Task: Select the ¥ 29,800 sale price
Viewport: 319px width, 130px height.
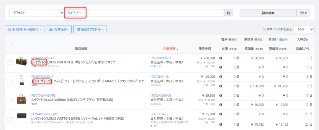Action: click(x=208, y=95)
